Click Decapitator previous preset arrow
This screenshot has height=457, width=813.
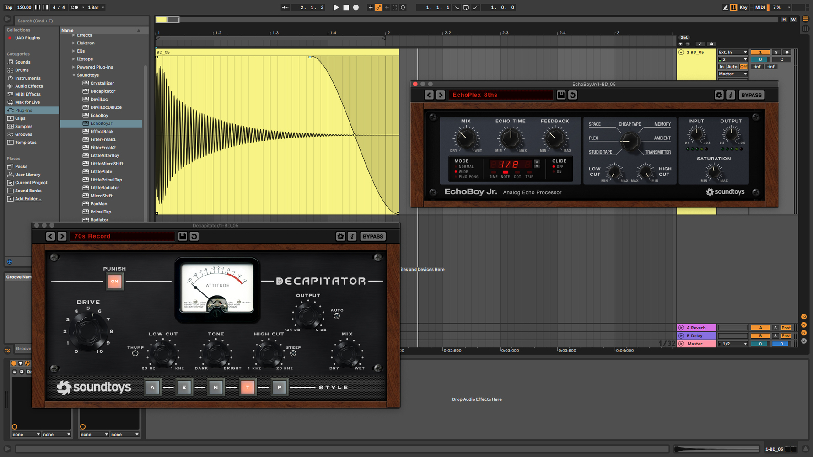[x=50, y=236]
